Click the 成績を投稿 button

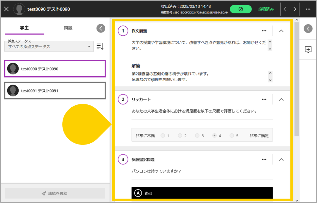coord(55,194)
